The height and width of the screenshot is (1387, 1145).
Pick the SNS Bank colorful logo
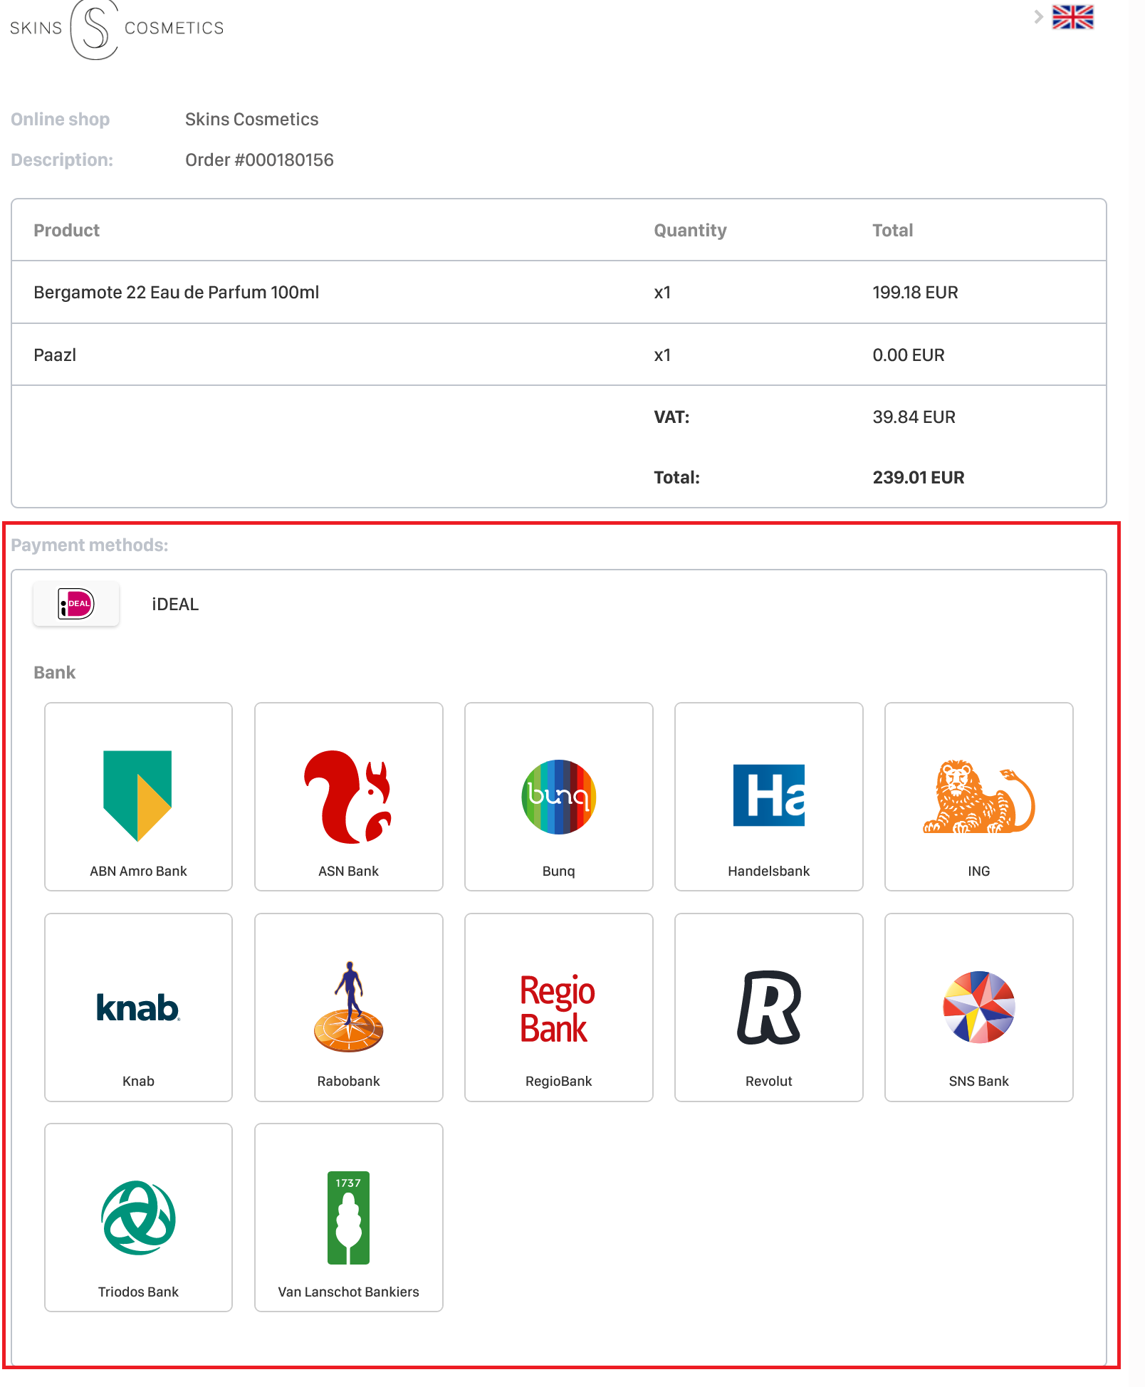[978, 1007]
